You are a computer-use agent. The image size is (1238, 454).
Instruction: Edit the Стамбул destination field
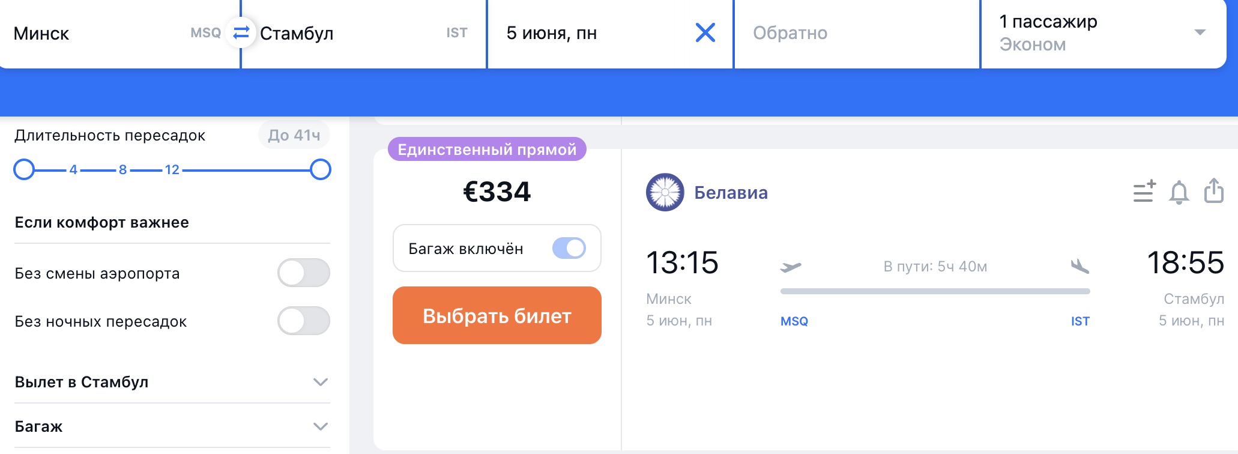pyautogui.click(x=348, y=33)
